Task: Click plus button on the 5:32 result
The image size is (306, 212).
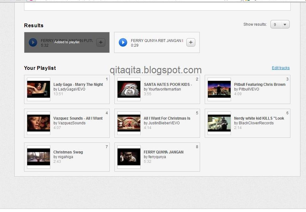Action: click(101, 43)
